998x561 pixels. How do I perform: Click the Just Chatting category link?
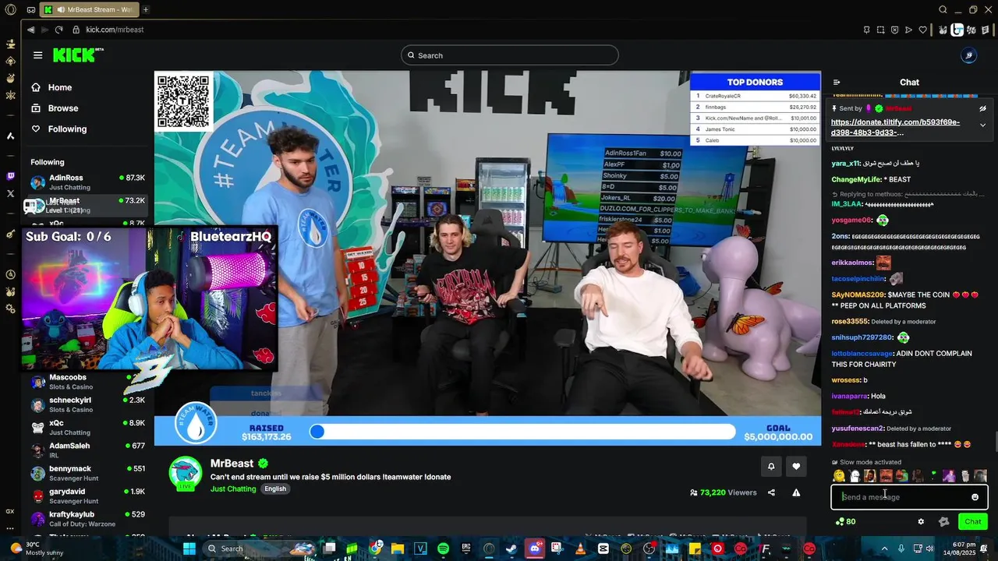click(x=233, y=489)
